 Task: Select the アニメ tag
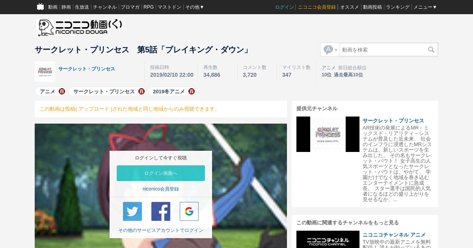[x=47, y=91]
